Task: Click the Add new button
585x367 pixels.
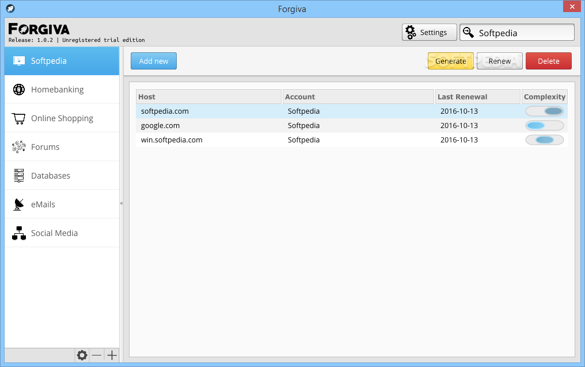Action: tap(154, 61)
